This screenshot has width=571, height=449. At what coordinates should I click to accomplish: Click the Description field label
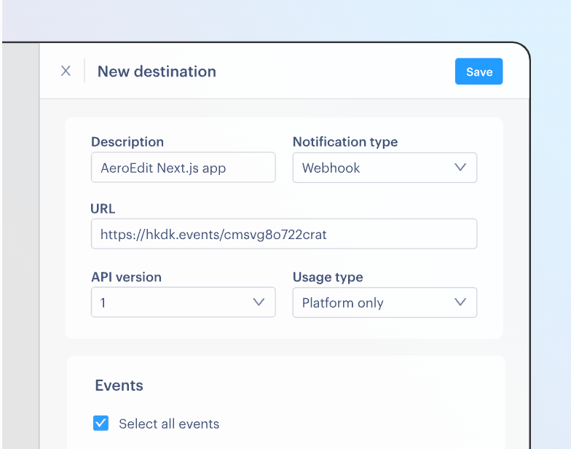[127, 141]
